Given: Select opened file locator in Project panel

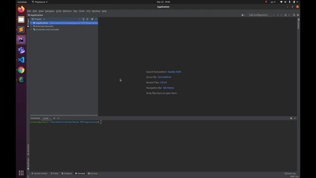Looking at the screenshot, I should point(79,19).
